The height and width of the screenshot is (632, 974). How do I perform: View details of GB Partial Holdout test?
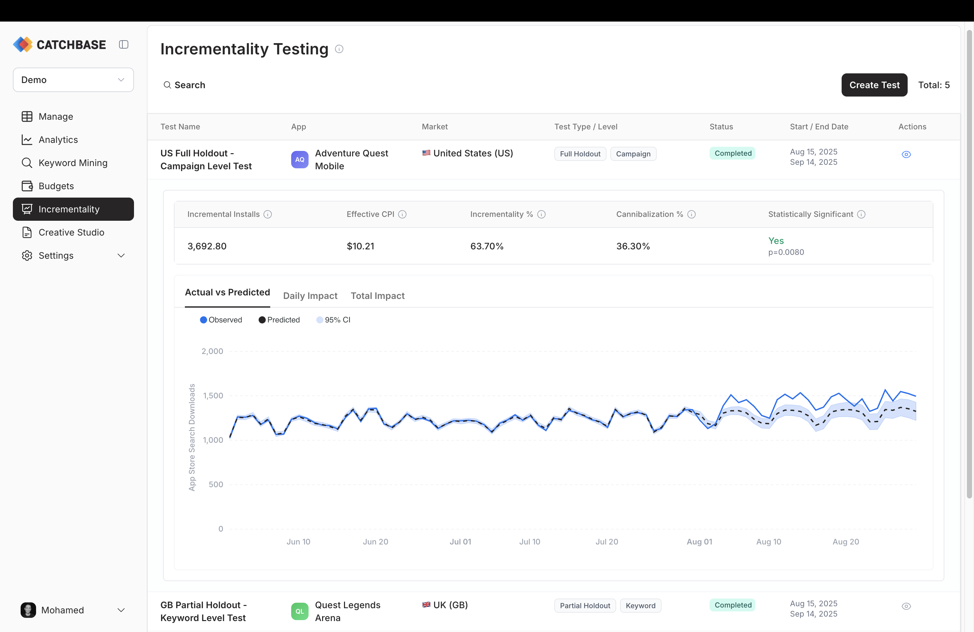pos(906,606)
